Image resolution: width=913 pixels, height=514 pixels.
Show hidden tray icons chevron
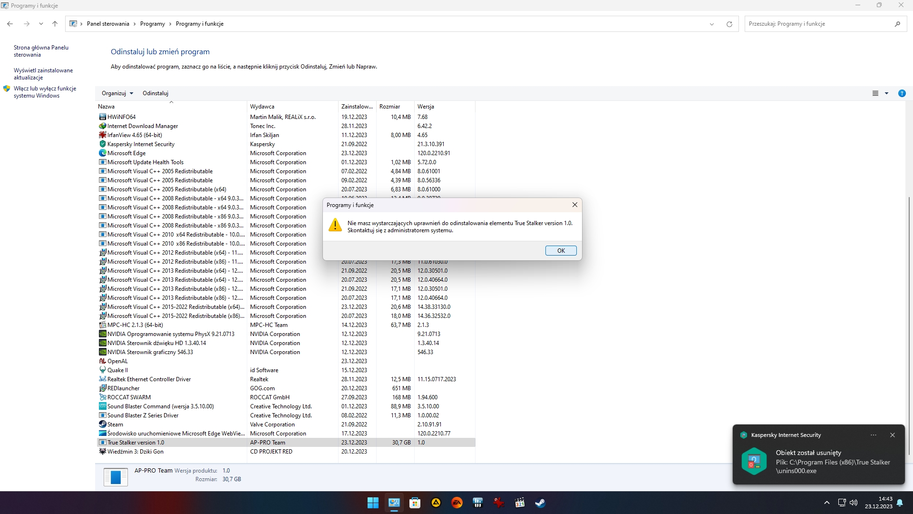827,503
